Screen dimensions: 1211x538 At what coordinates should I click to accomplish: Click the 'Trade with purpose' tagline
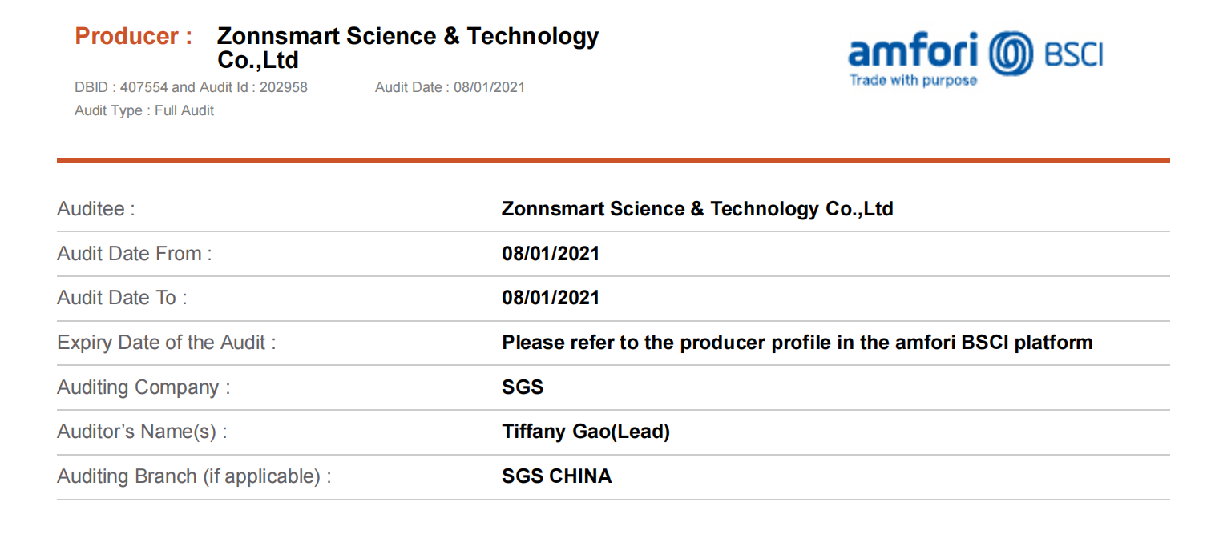pyautogui.click(x=913, y=80)
